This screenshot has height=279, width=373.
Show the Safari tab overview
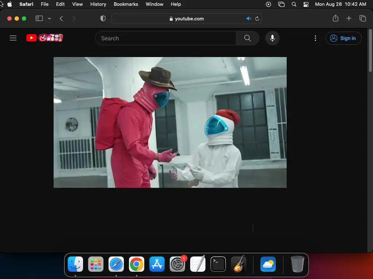pos(362,18)
